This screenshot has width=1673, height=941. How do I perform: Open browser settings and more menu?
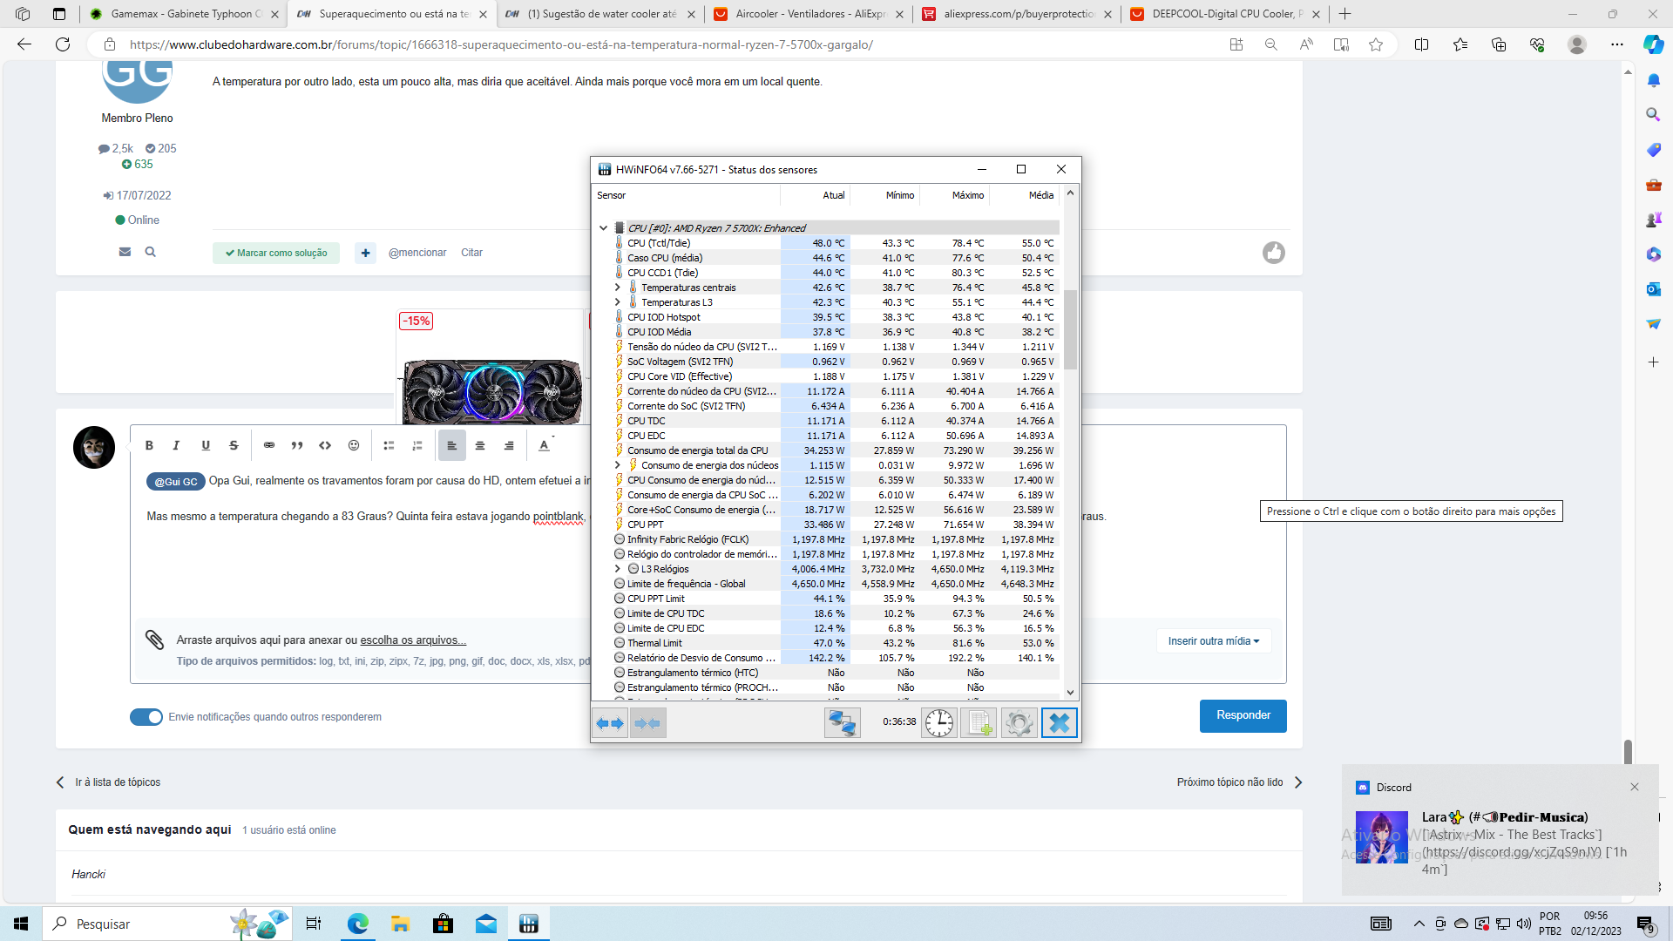coord(1617,44)
